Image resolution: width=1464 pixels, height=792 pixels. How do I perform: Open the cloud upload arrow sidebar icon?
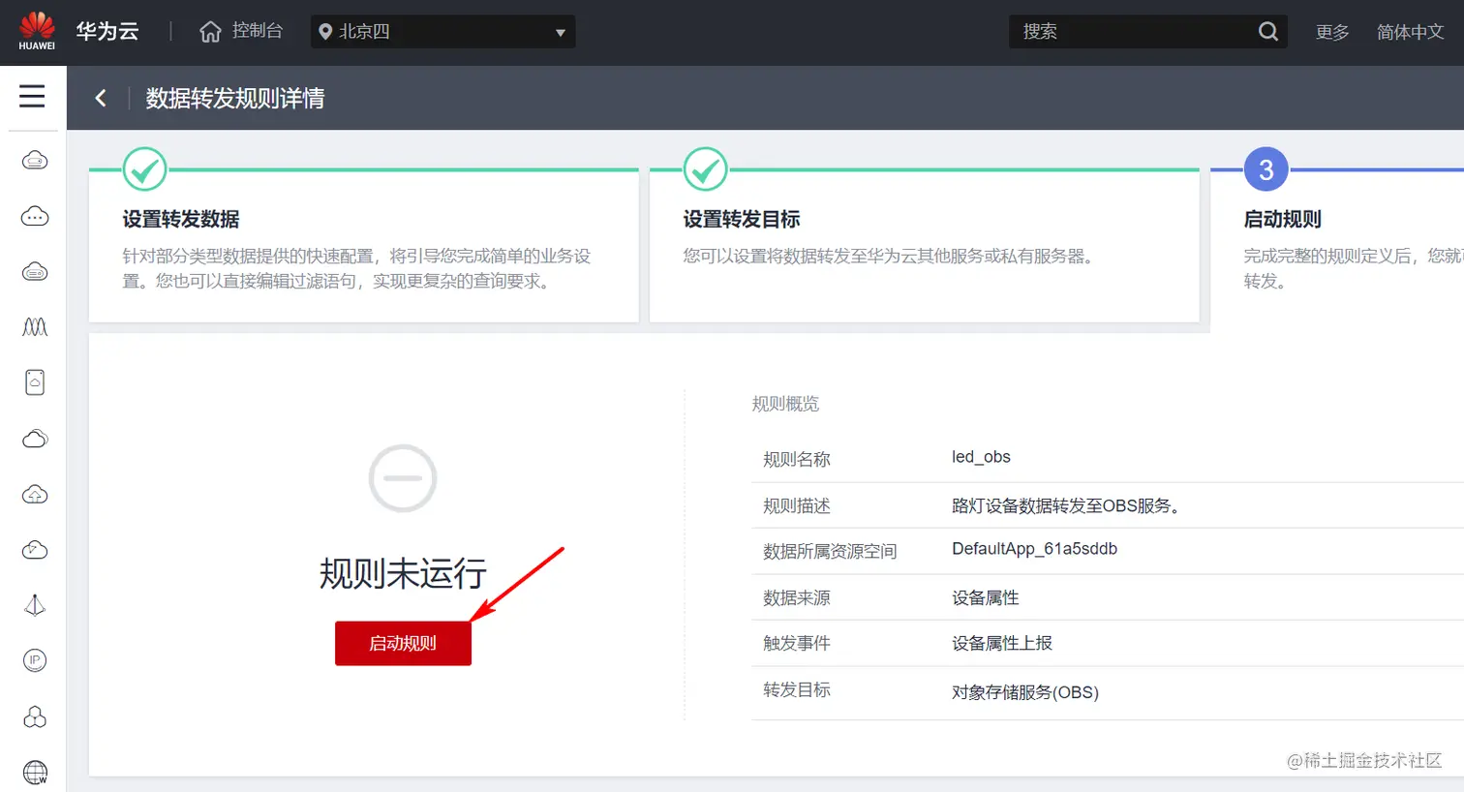click(35, 495)
